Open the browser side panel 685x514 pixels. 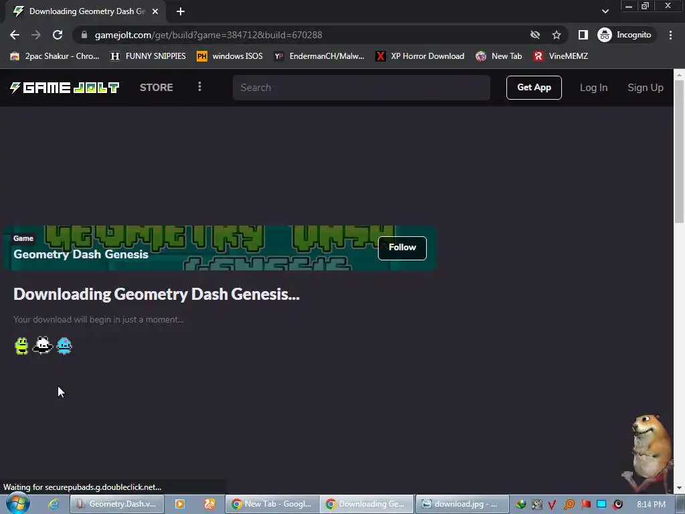583,35
